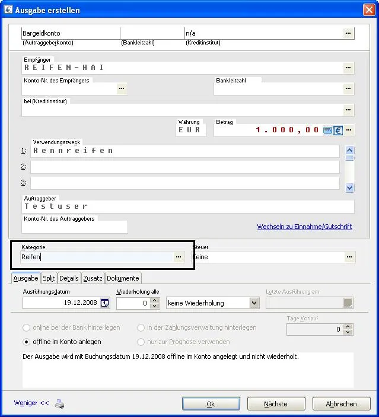Viewport: 379px width, 417px height.
Task: Switch to the Split tab
Action: click(49, 278)
